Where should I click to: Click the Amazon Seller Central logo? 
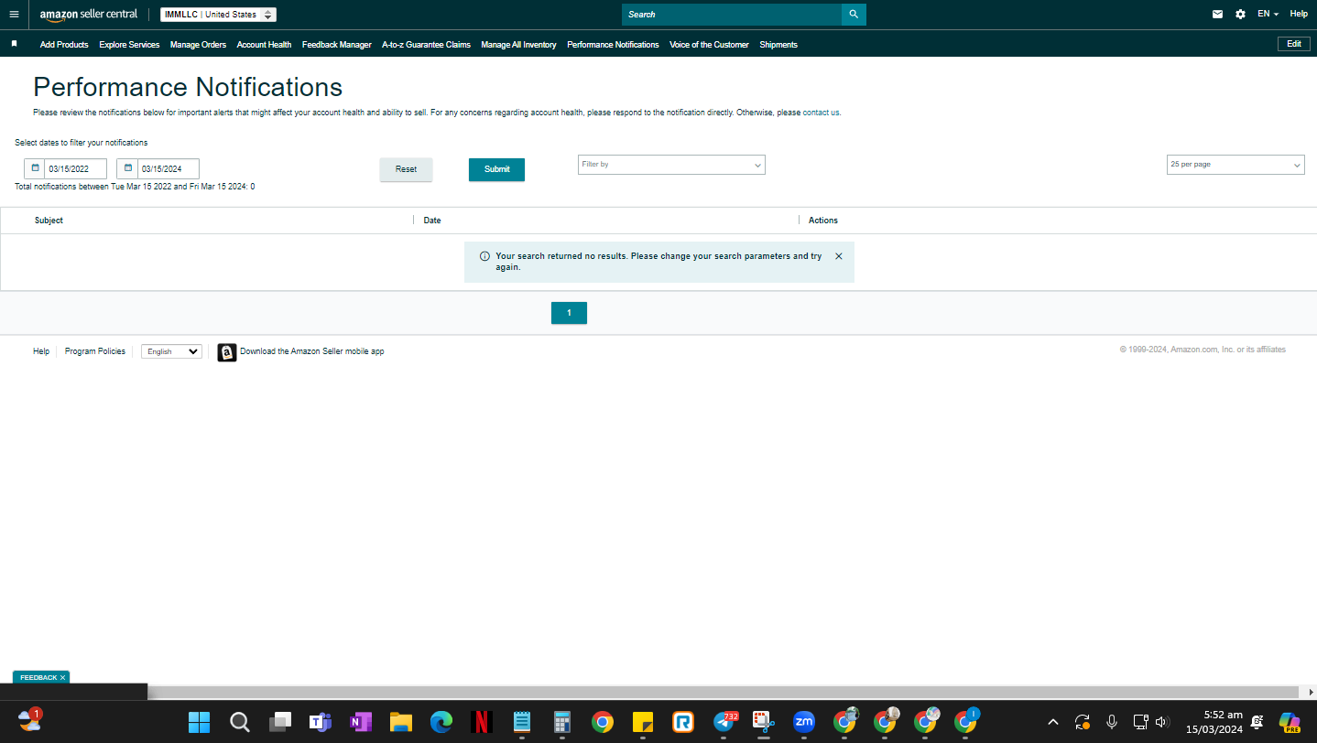pyautogui.click(x=89, y=15)
